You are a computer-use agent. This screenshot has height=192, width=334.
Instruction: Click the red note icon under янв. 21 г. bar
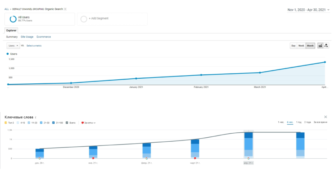pyautogui.click(x=93, y=159)
